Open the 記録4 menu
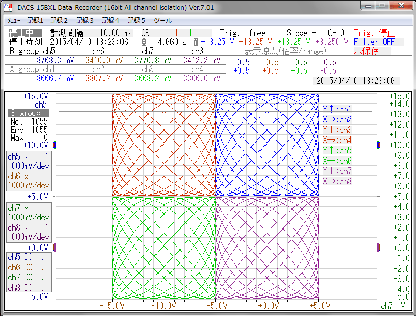The width and height of the screenshot is (416, 316). click(111, 21)
